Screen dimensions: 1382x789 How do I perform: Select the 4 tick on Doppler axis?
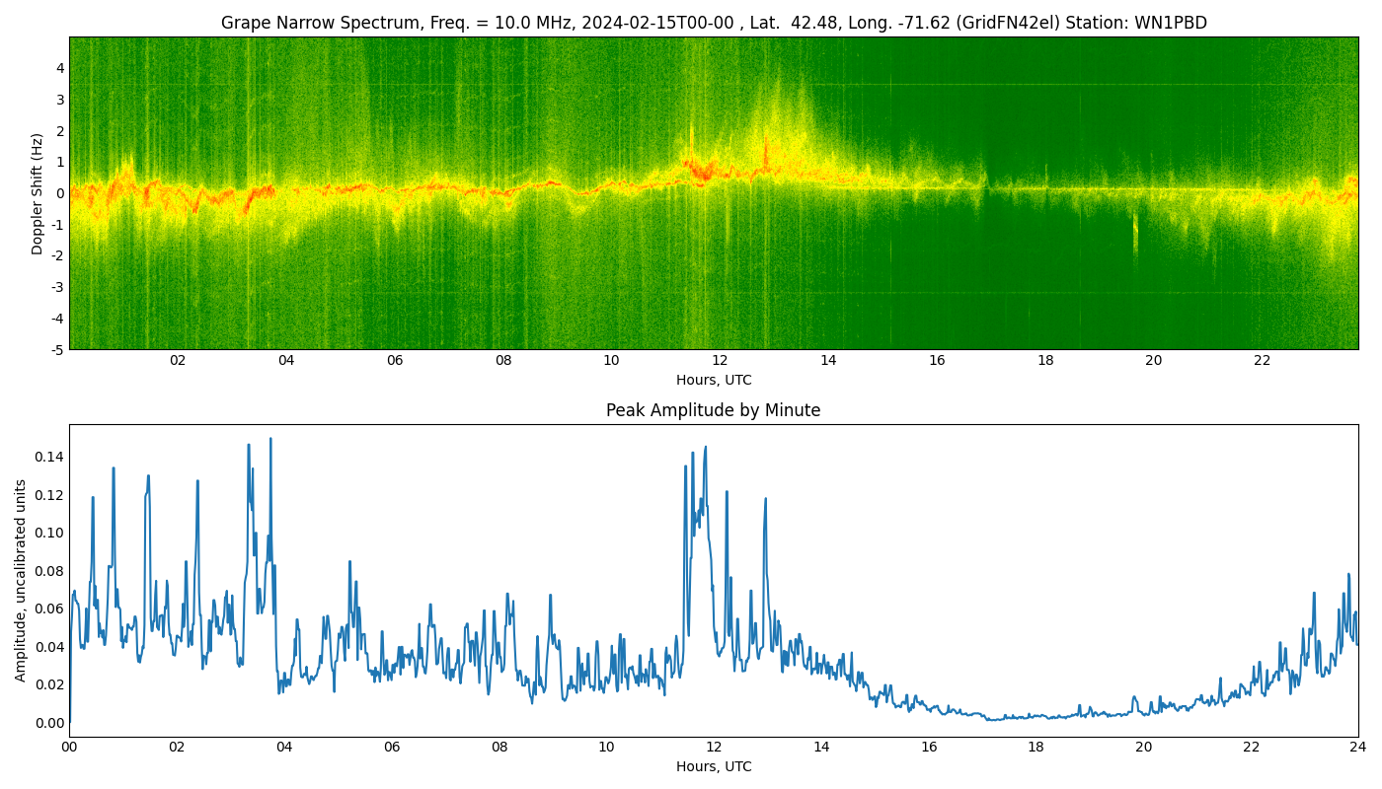(x=60, y=68)
